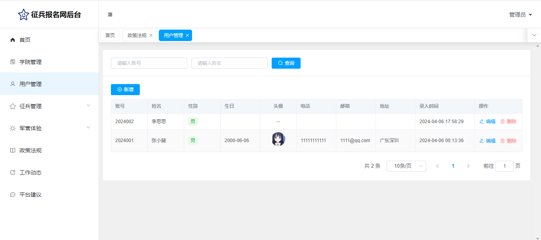Close the 用户管理 tab
The height and width of the screenshot is (240, 541).
tap(187, 36)
